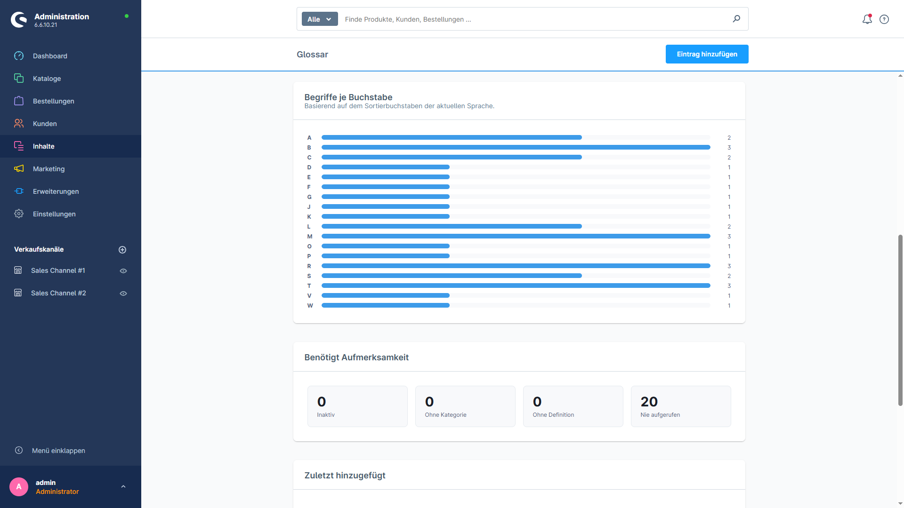Click the progress bar for letter B
Screen dimensions: 904x508
(x=516, y=147)
